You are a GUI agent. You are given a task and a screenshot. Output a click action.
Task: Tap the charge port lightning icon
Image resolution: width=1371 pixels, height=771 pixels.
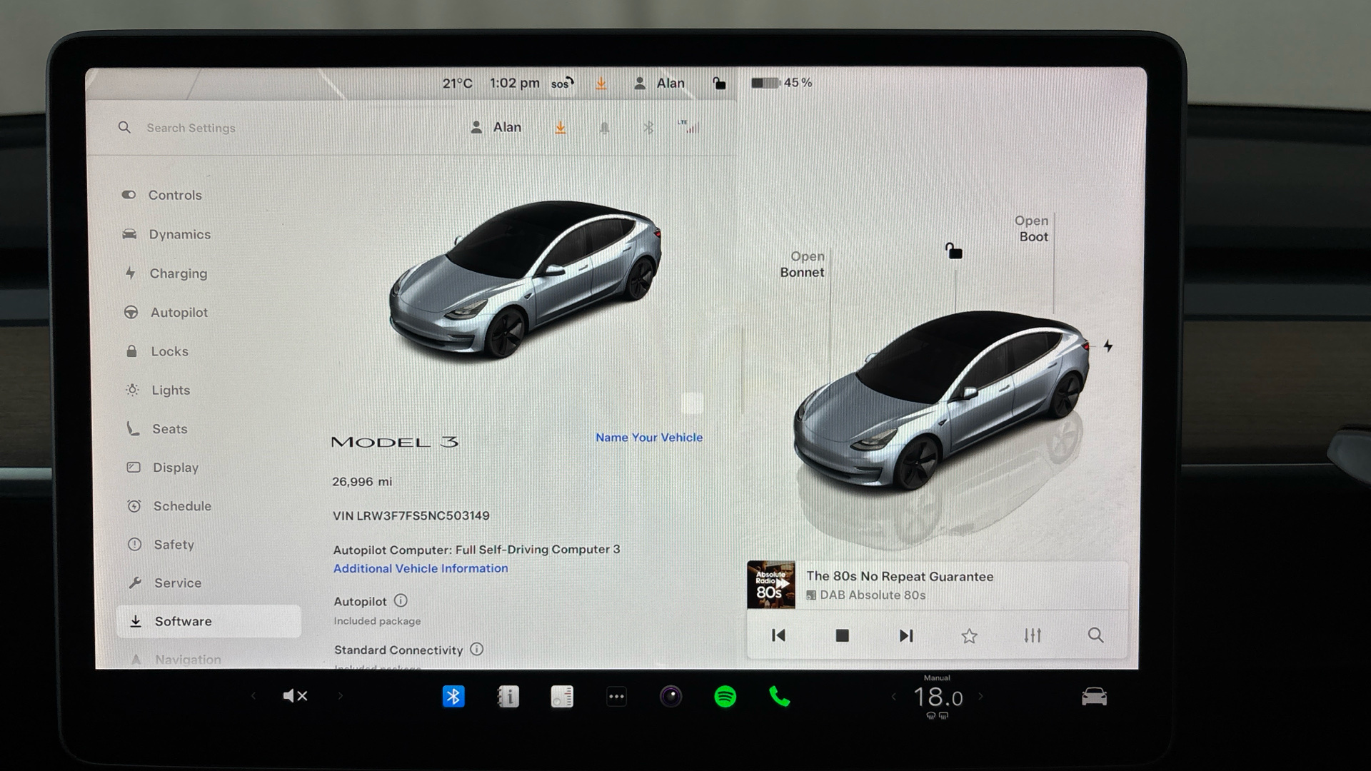1108,346
